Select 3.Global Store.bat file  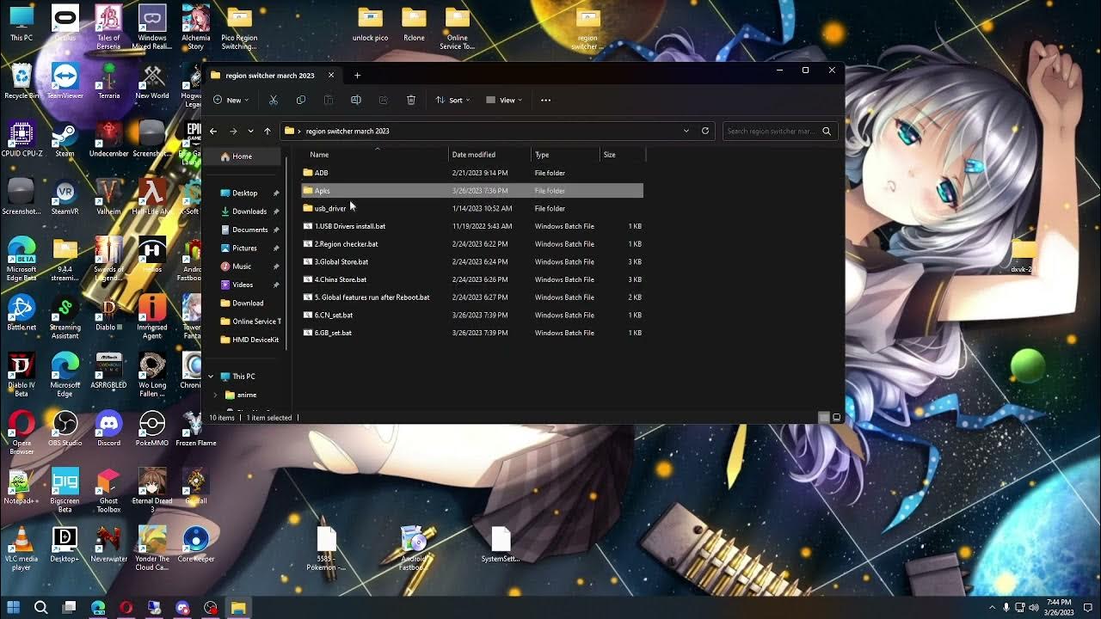[x=472, y=261]
